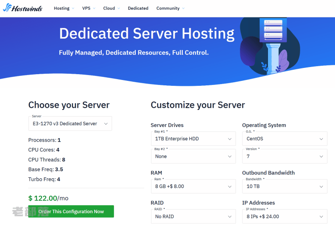The image size is (335, 227).
Task: Click the chevron next to Hosting
Action: coord(73,8)
